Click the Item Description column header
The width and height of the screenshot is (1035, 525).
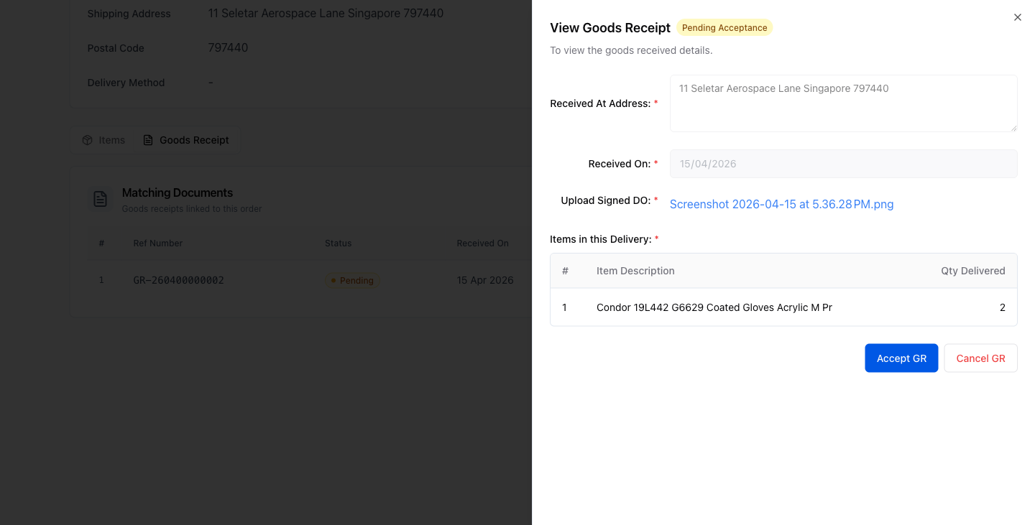click(x=635, y=271)
